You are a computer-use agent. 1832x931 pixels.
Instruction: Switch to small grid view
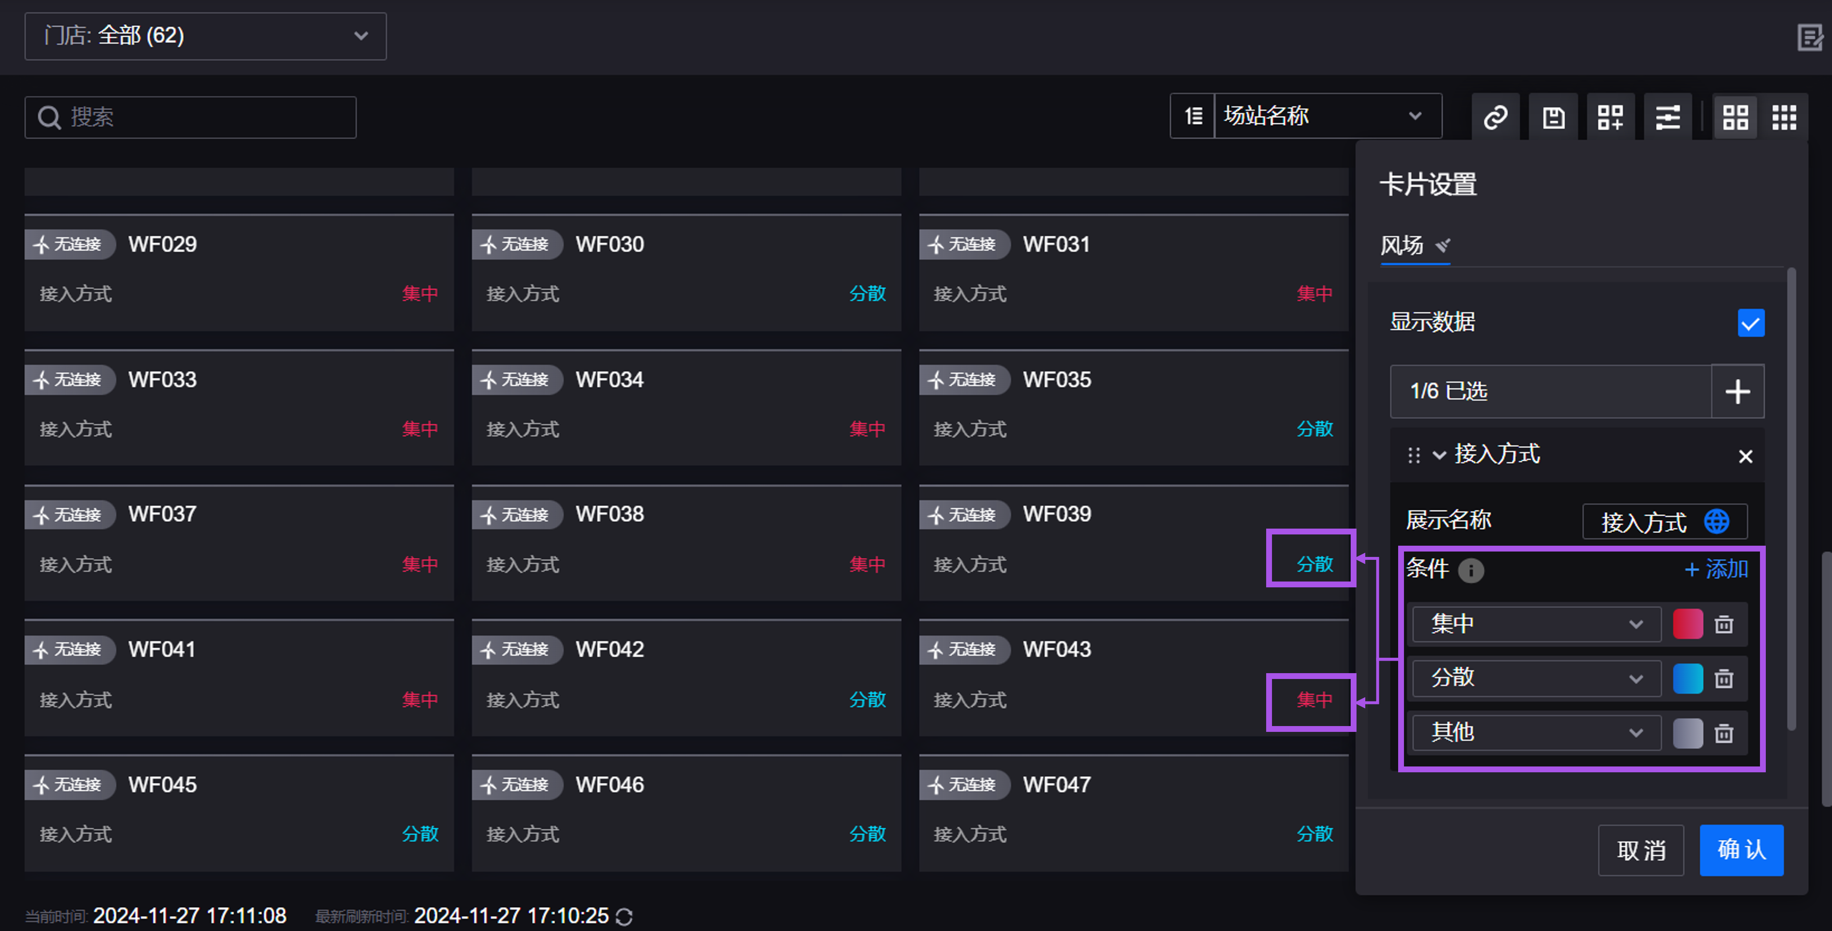point(1784,117)
